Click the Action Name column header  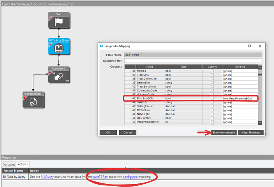click(x=15, y=171)
